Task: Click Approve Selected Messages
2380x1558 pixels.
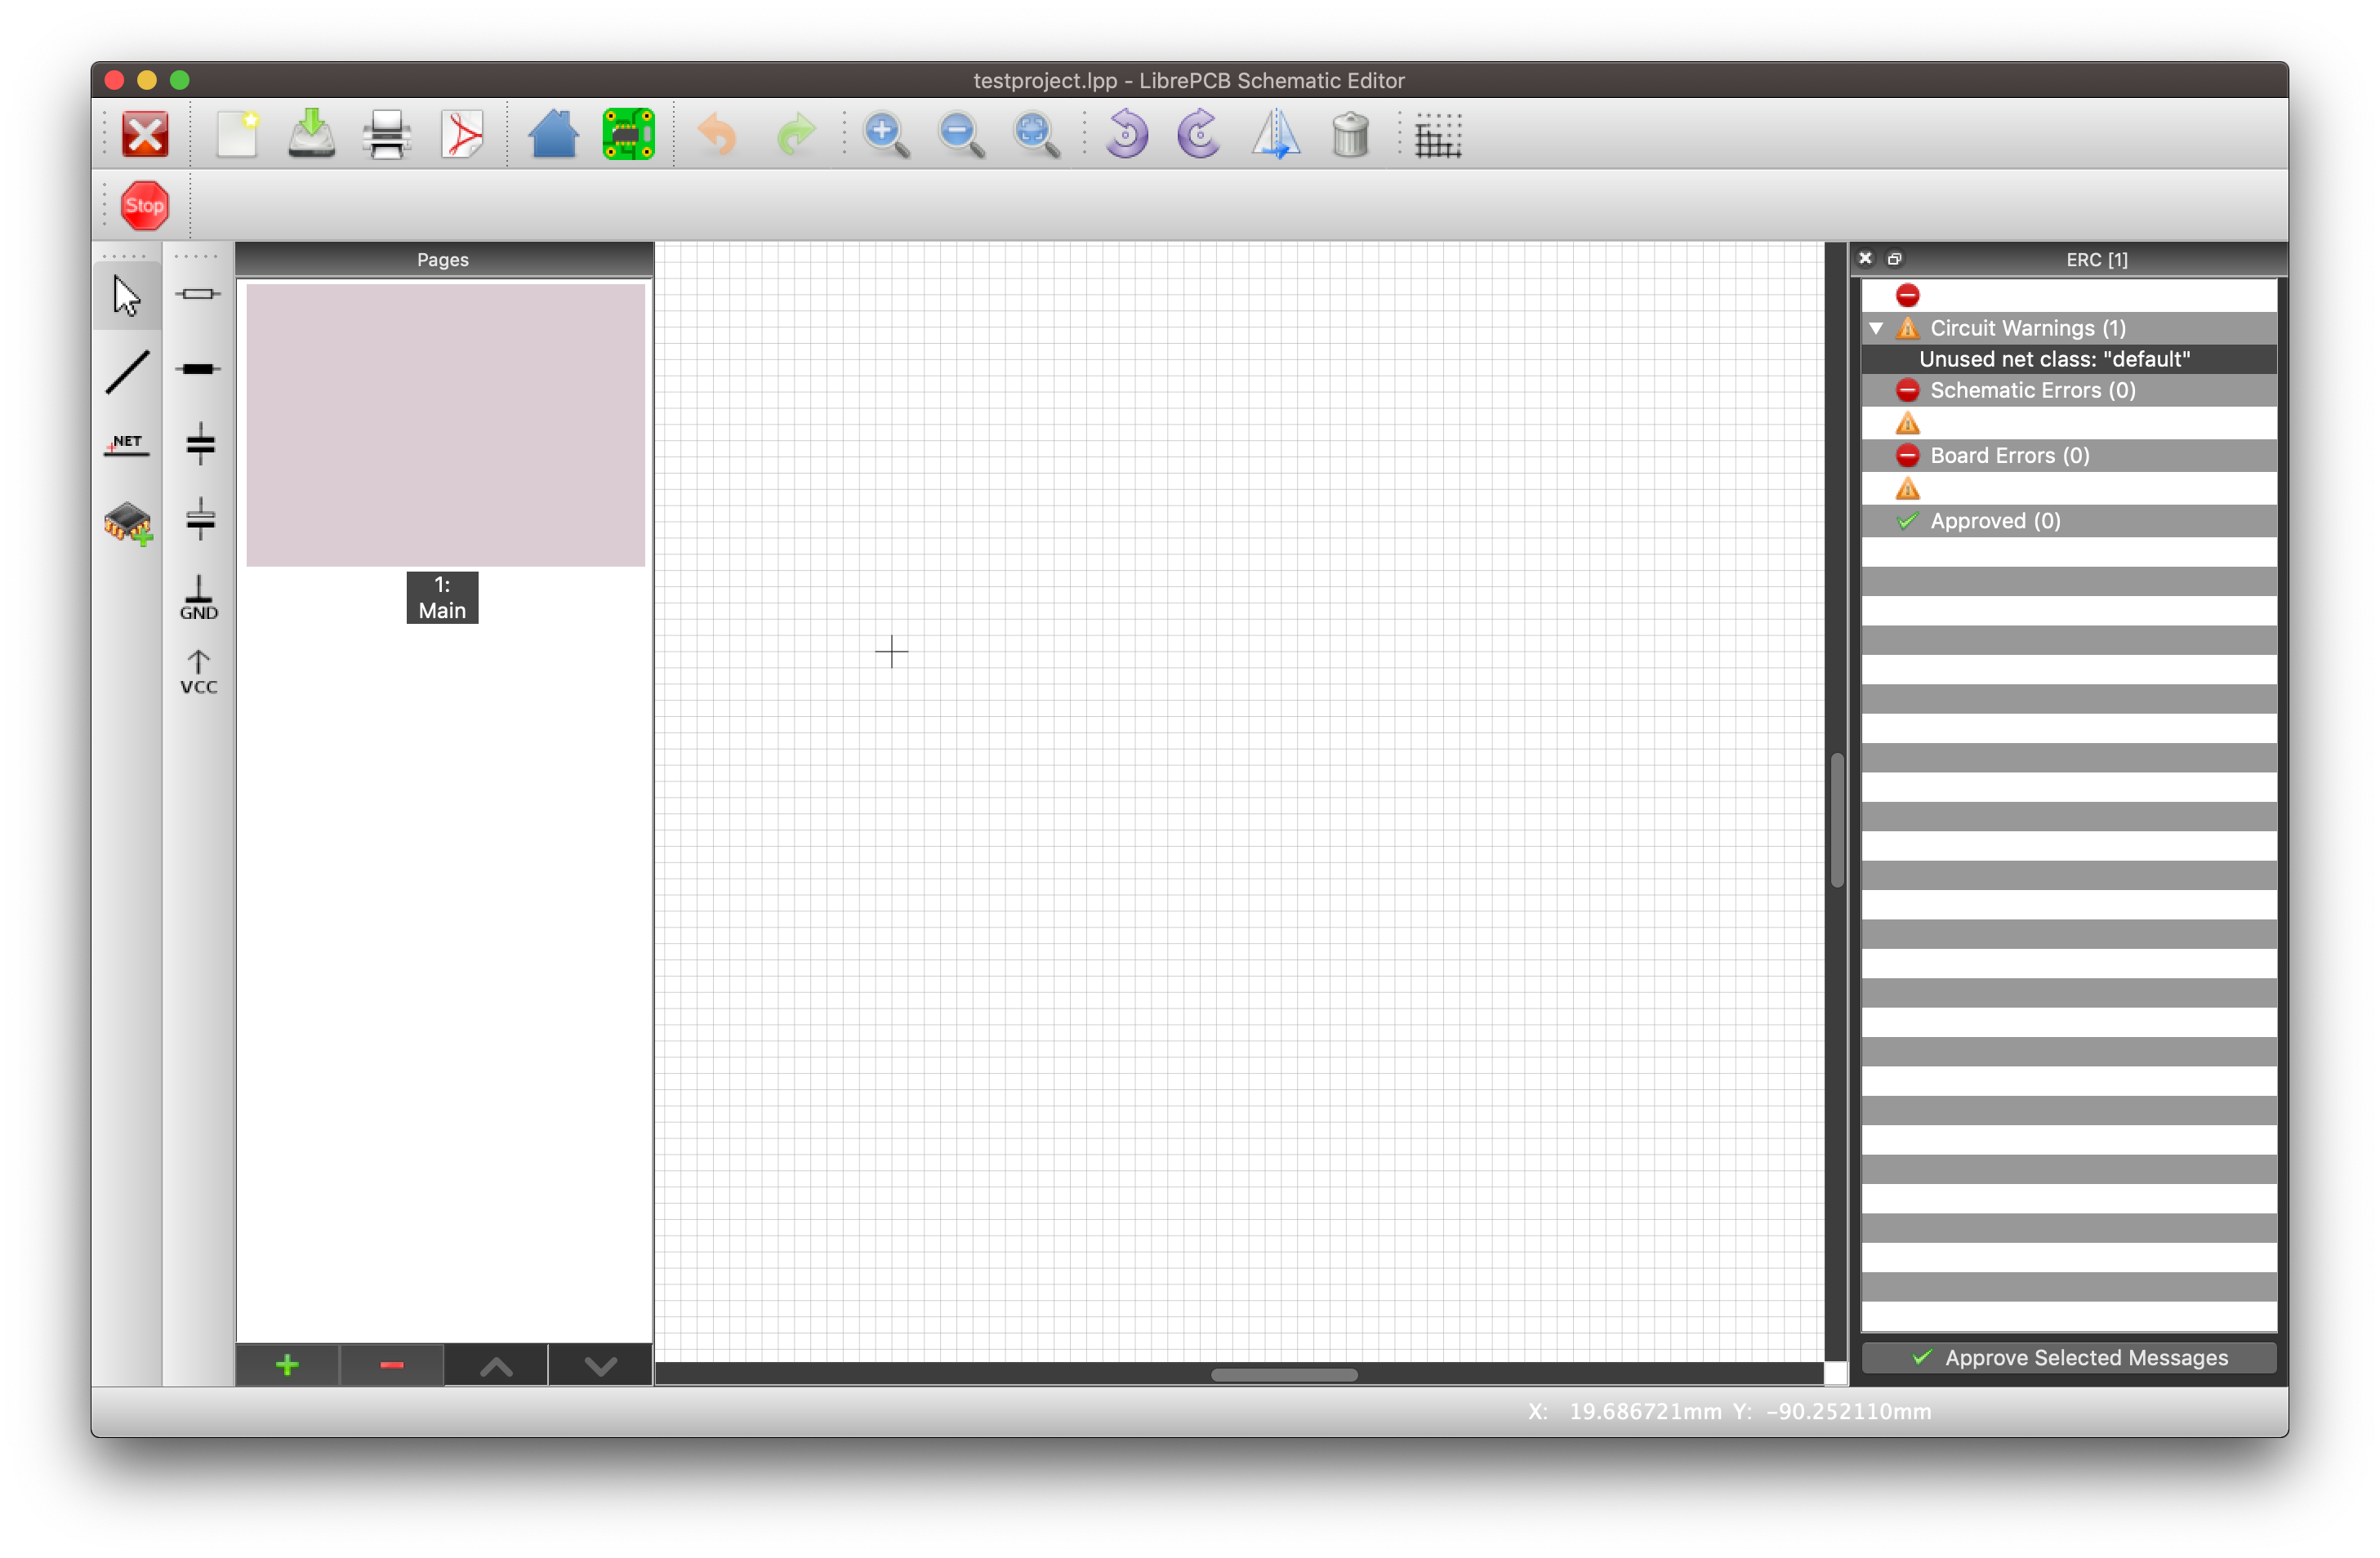Action: (2068, 1358)
